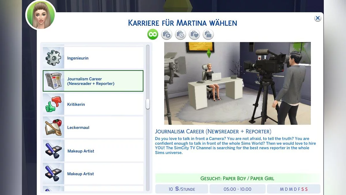Click the thumbs up/down Kritikerin icon
The image size is (346, 195).
pyautogui.click(x=53, y=104)
